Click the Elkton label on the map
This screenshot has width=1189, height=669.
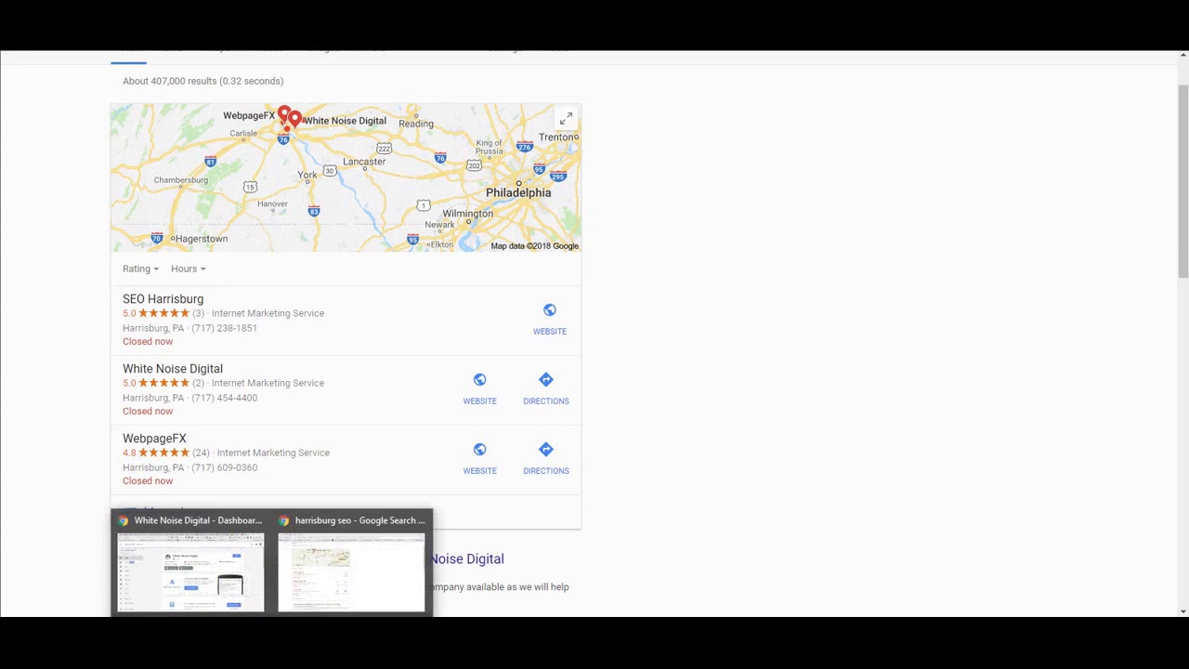pyautogui.click(x=441, y=244)
